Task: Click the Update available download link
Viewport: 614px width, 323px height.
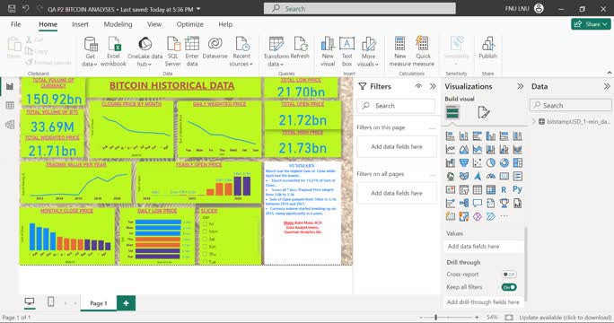Action: click(565, 317)
